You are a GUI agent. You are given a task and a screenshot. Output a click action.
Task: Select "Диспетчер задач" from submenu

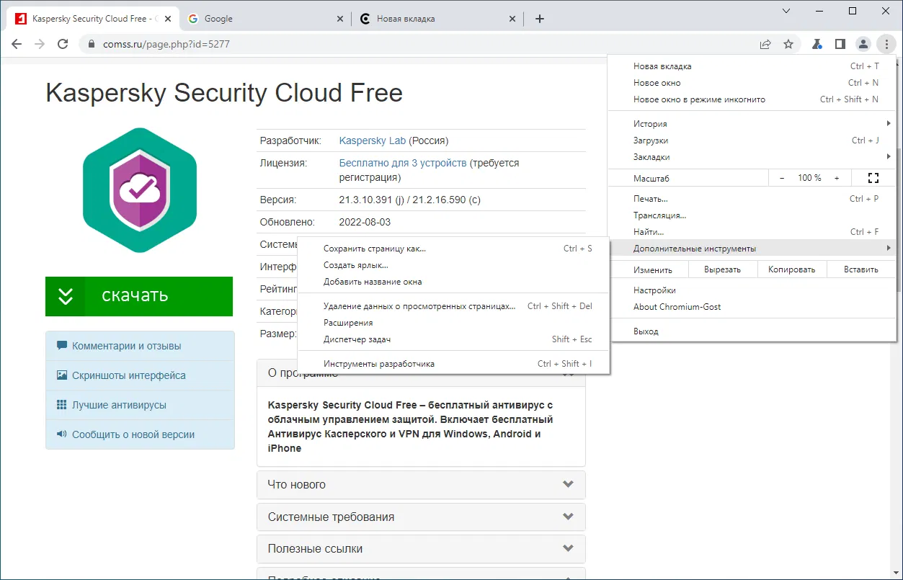coord(357,339)
